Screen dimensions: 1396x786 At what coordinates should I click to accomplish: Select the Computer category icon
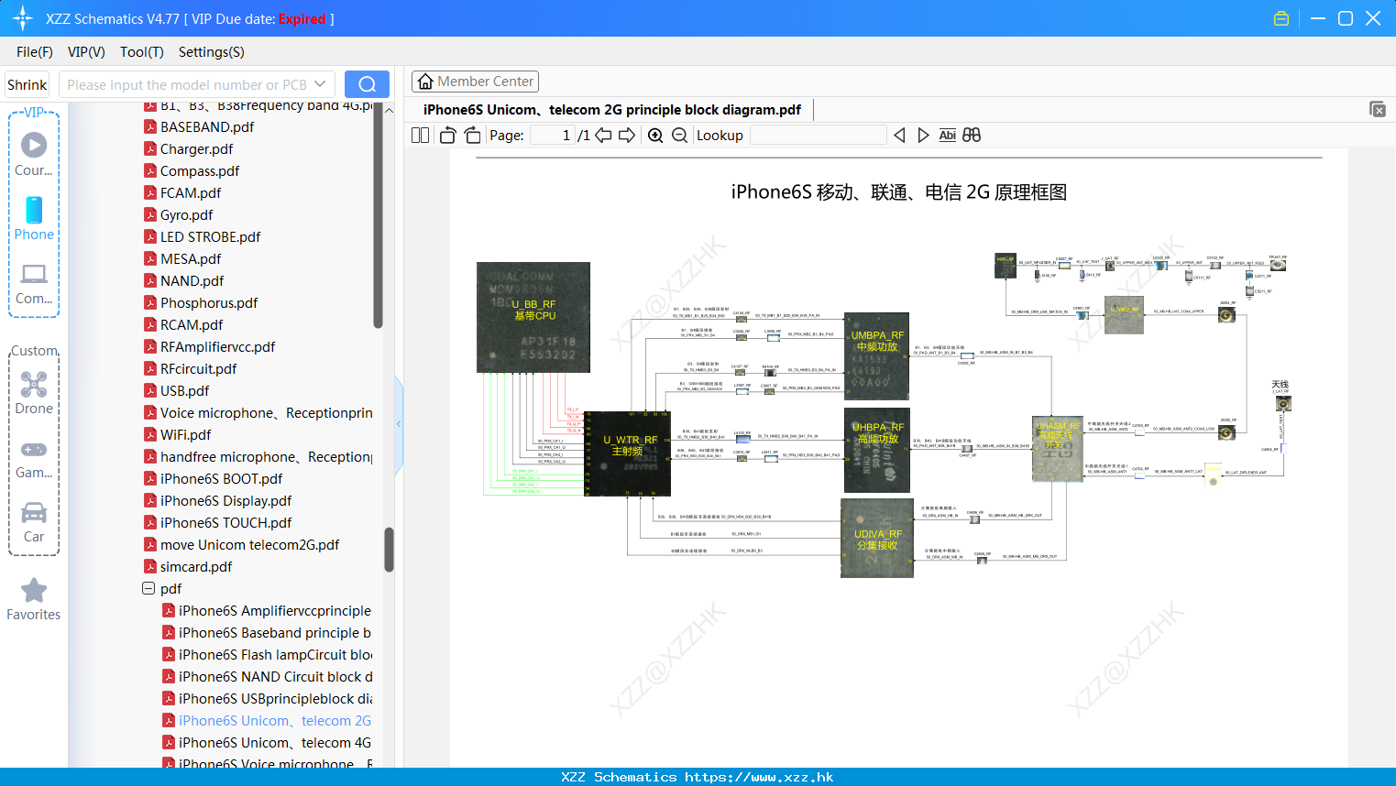tap(34, 274)
